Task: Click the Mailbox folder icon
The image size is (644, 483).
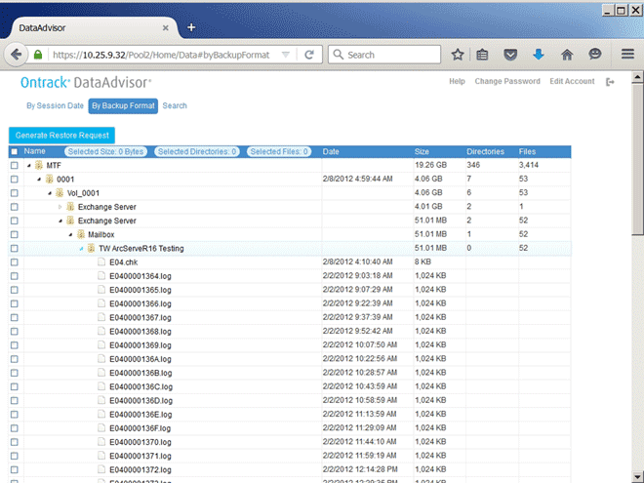Action: pyautogui.click(x=81, y=234)
